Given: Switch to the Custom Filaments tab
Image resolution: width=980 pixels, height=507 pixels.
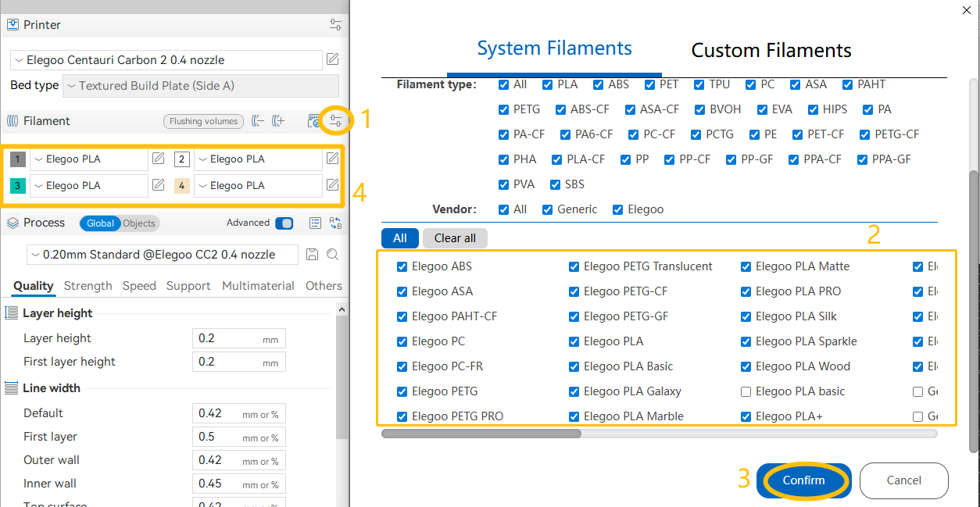Looking at the screenshot, I should point(771,51).
